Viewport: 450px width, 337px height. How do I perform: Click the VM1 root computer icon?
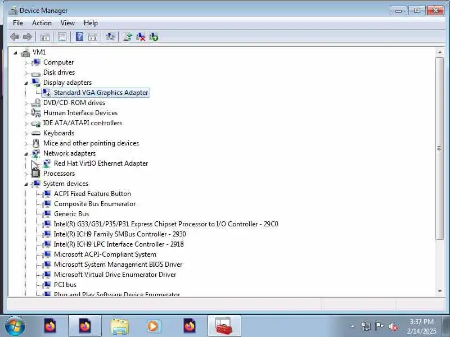[25, 52]
